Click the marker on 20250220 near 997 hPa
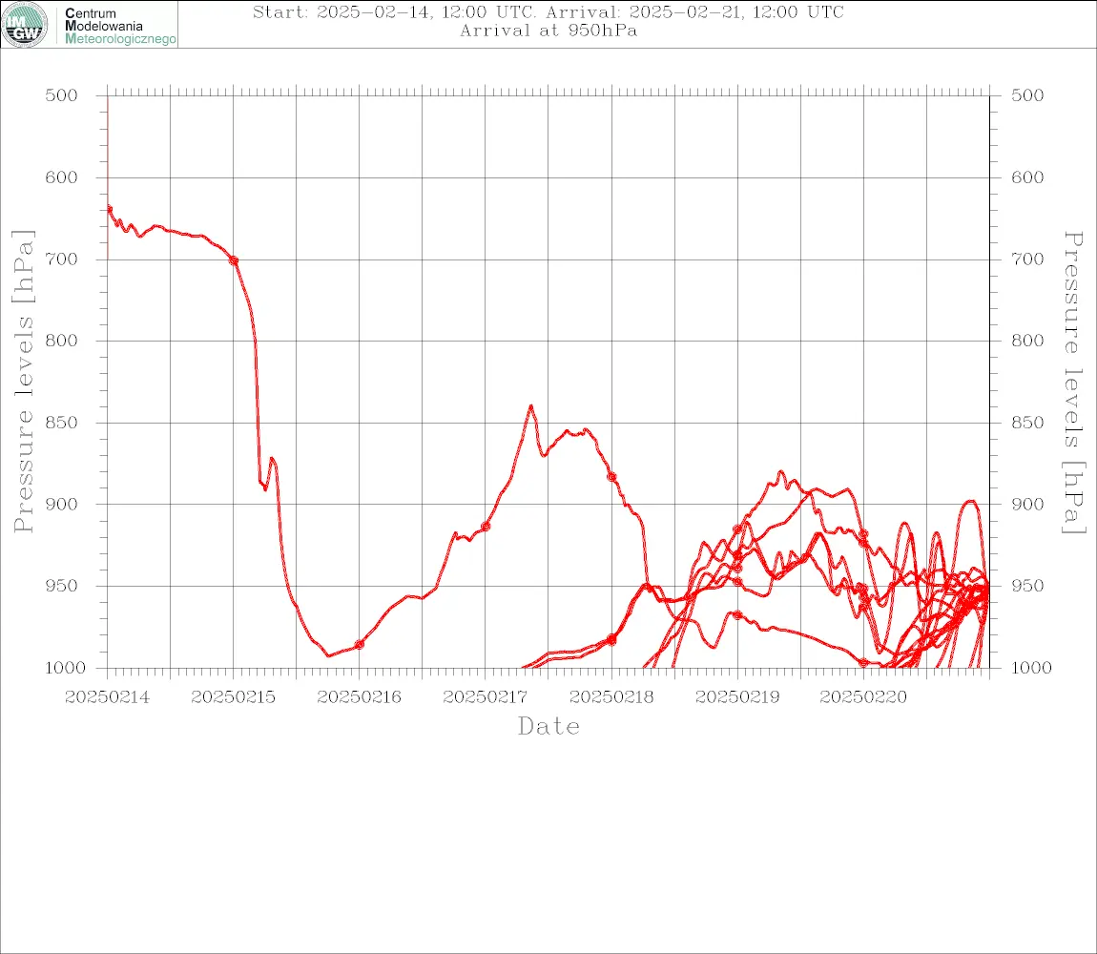This screenshot has width=1097, height=954. [863, 662]
